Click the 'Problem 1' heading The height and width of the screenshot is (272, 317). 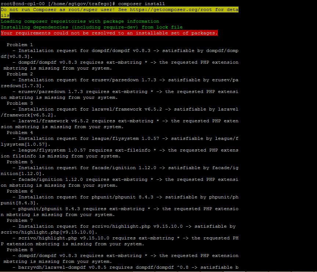pos(19,45)
